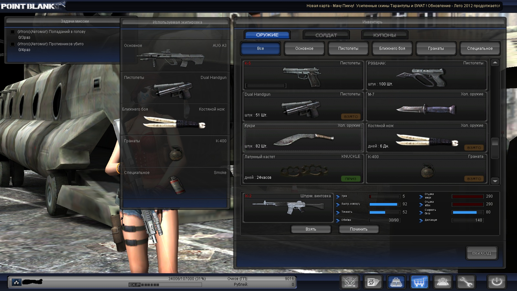Click the accuracy bar showing 52
The width and height of the screenshot is (517, 291).
point(384,212)
